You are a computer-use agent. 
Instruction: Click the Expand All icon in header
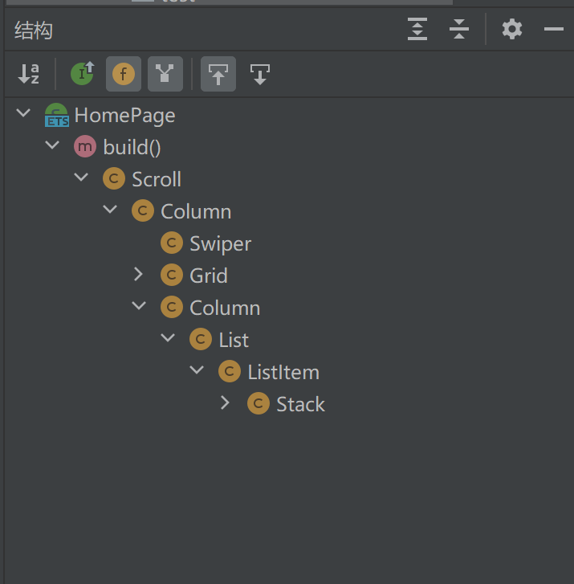click(417, 29)
